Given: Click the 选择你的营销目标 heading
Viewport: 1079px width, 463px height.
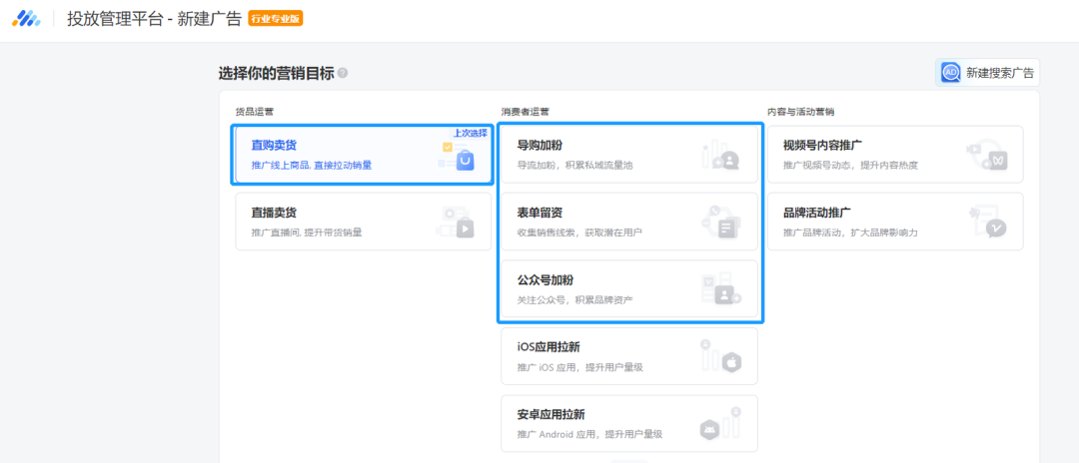Looking at the screenshot, I should 276,73.
